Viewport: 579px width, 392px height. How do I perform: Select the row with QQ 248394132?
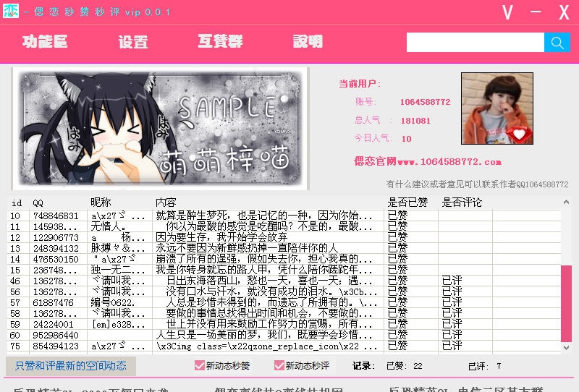[284, 248]
